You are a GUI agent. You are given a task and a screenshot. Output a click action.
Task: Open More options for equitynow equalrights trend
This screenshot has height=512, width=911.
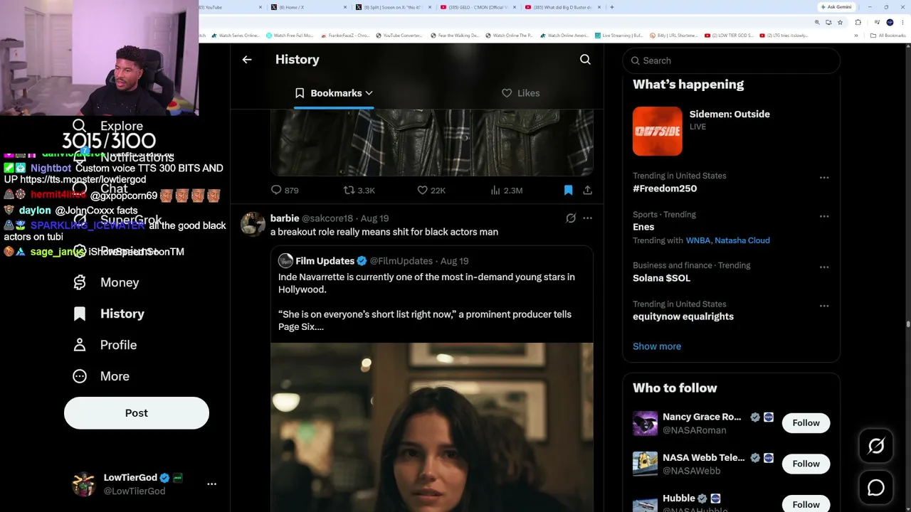[x=824, y=305]
